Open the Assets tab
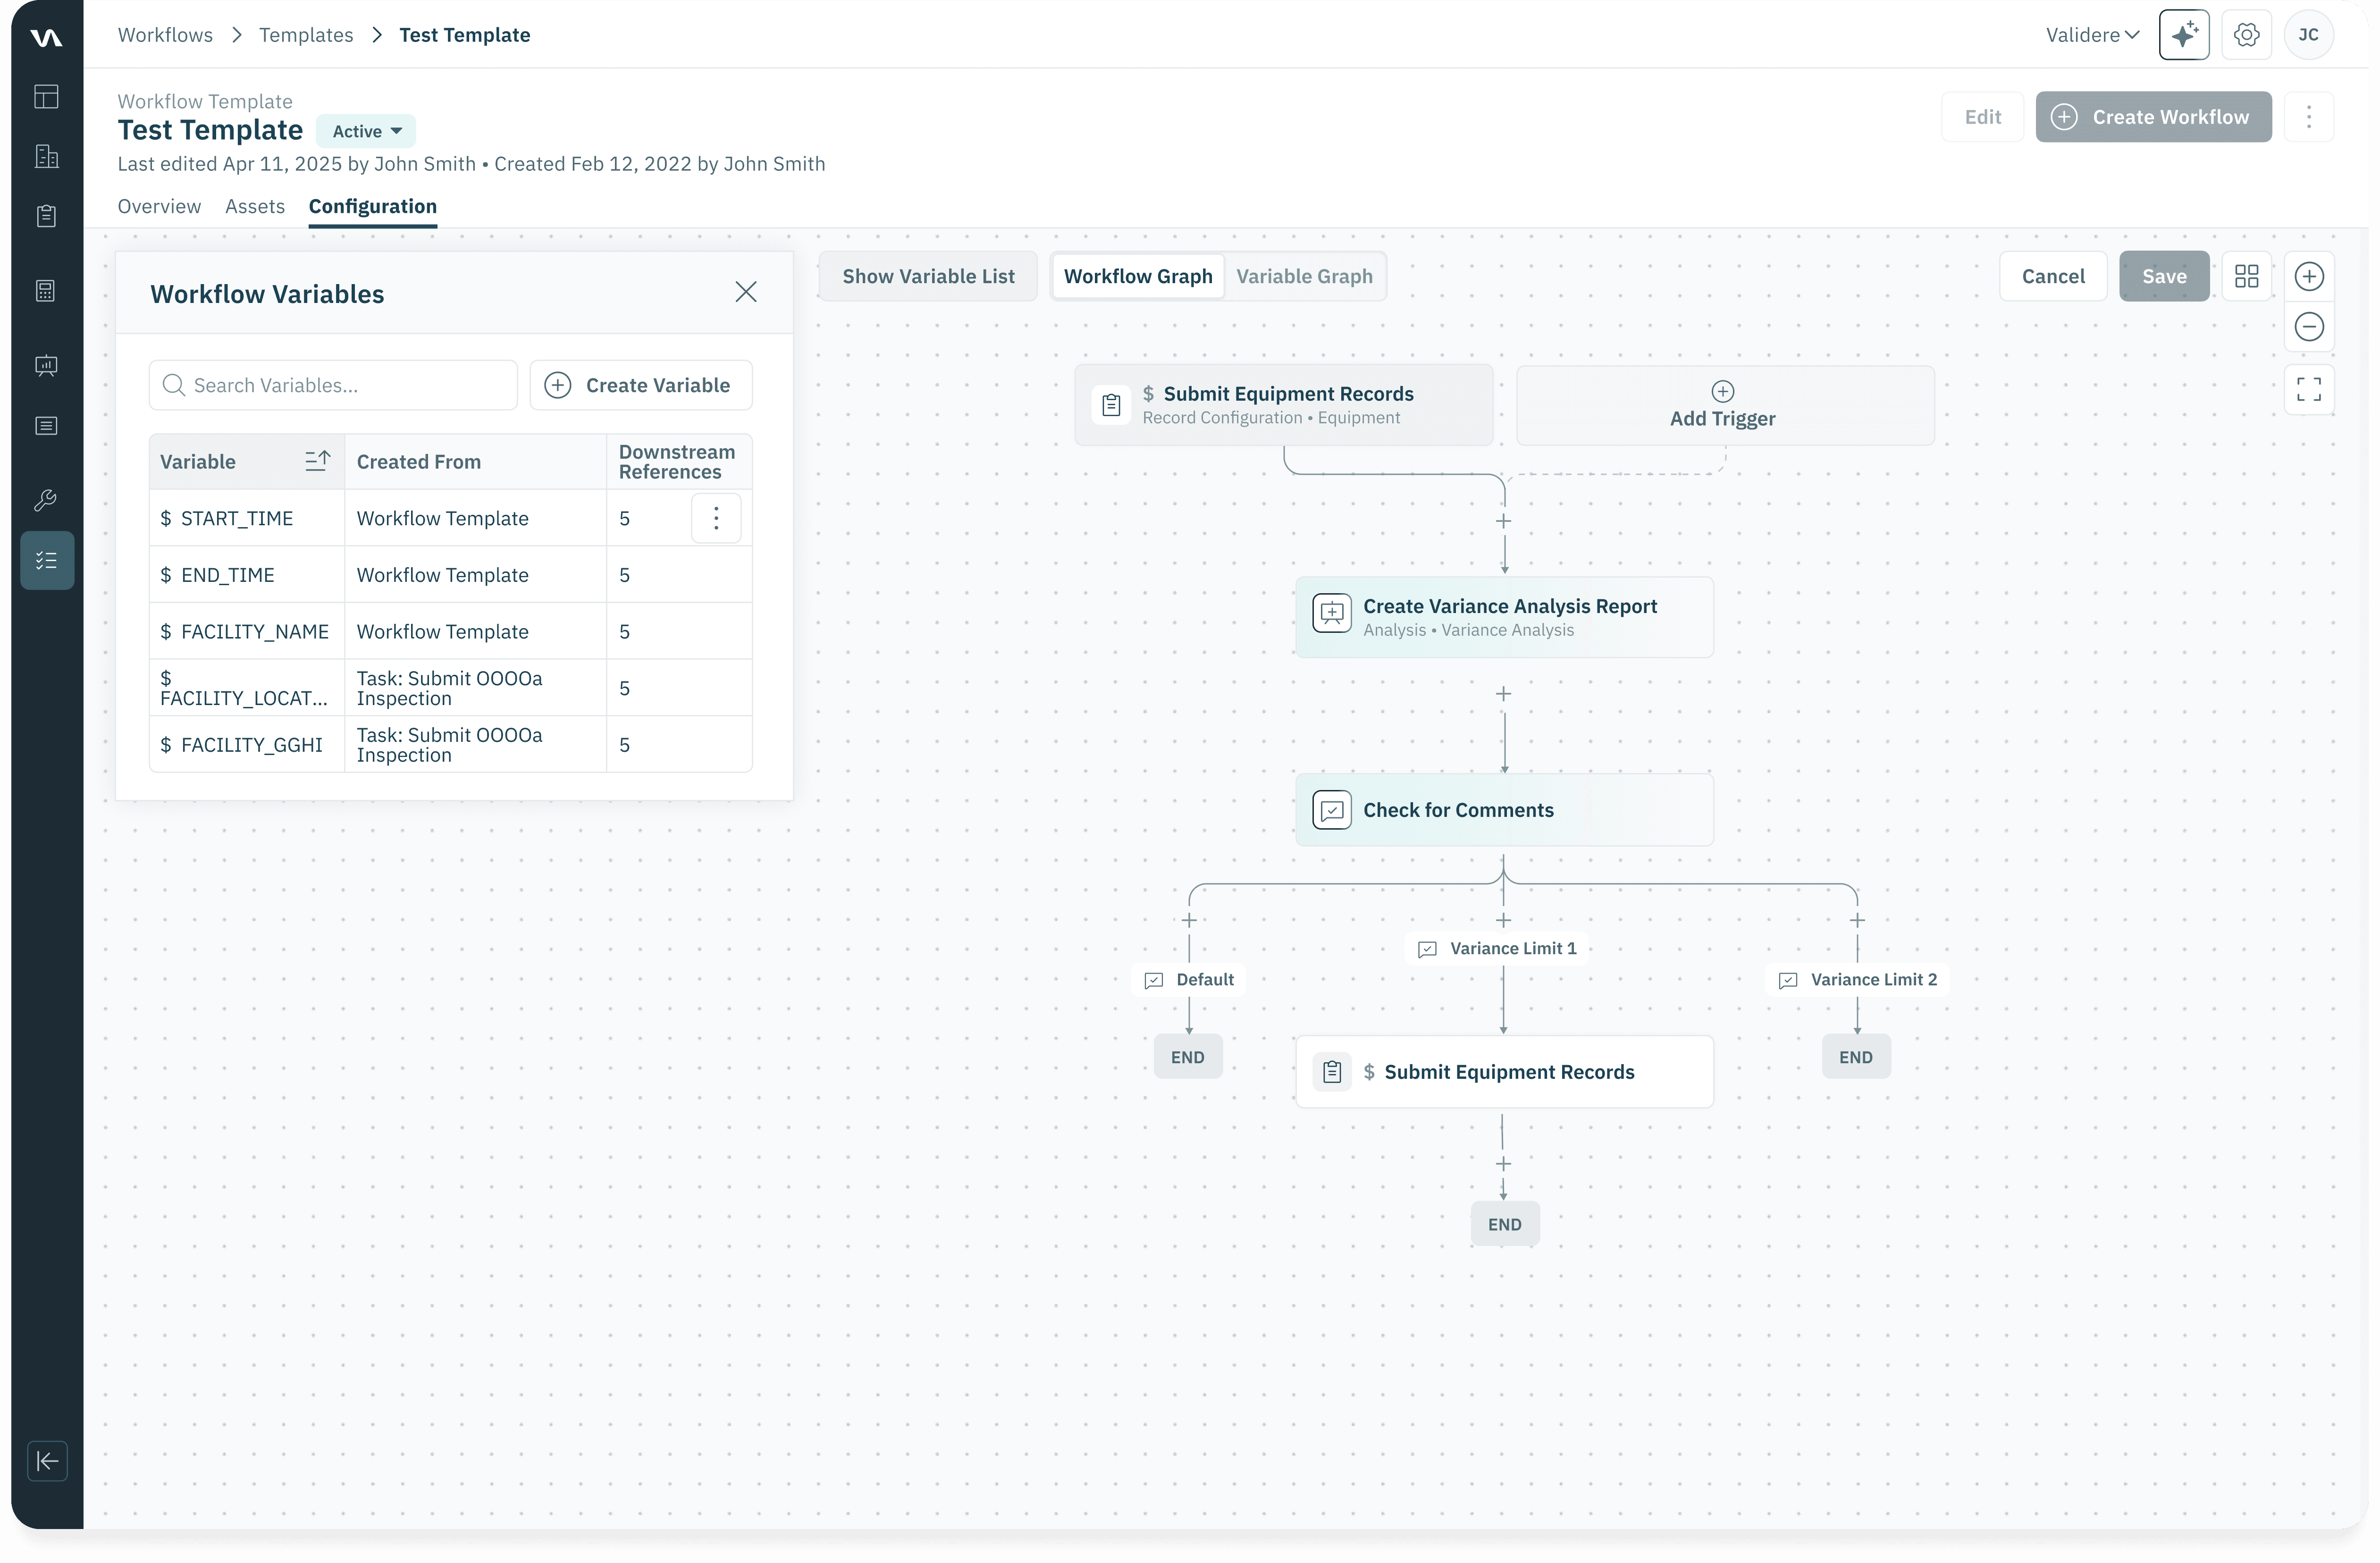Viewport: 2380px width, 1563px height. 254,206
